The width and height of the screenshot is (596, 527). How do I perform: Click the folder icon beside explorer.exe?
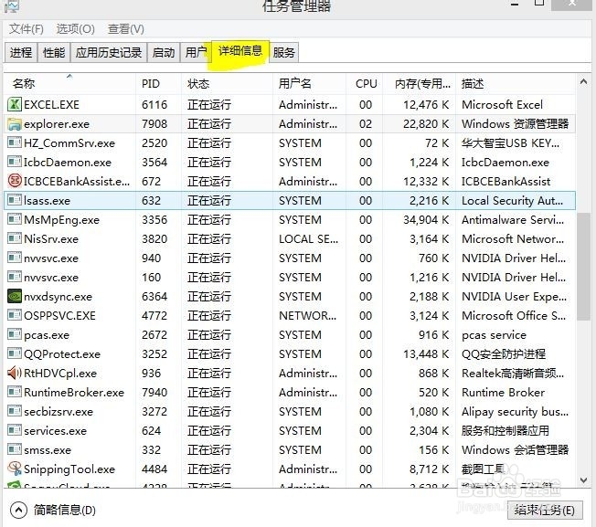(x=15, y=124)
